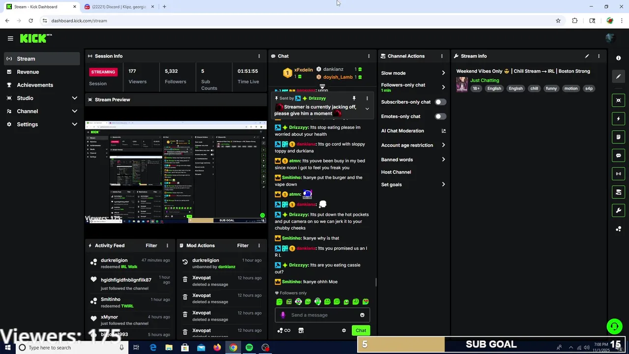Open Spotify from Windows taskbar
This screenshot has width=629, height=354.
point(249,348)
